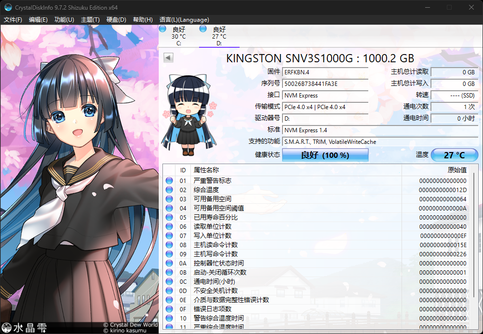The height and width of the screenshot is (334, 483).
Task: Open the 语言(L)(Language) menu
Action: click(x=184, y=20)
